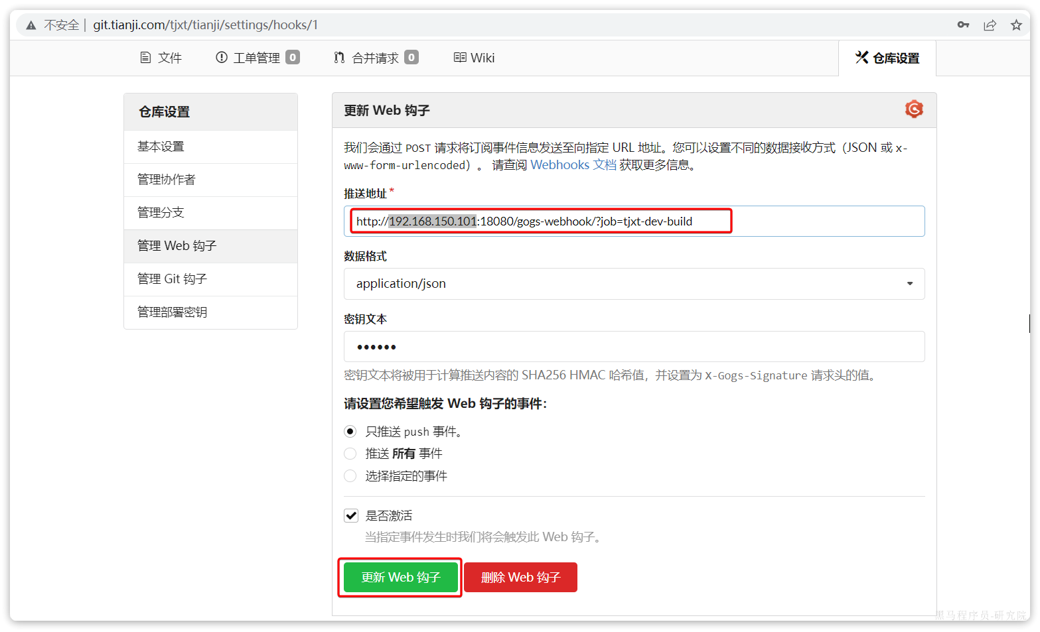1040x632 pixels.
Task: Click the 密钥文本 secret input field
Action: tap(634, 347)
